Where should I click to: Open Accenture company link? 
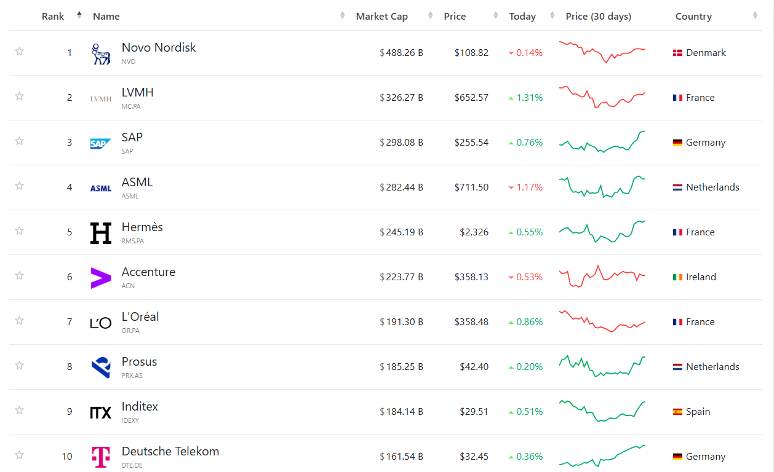[x=148, y=272]
